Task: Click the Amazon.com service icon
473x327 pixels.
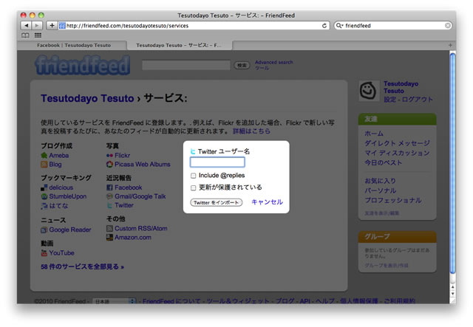Action: 109,238
